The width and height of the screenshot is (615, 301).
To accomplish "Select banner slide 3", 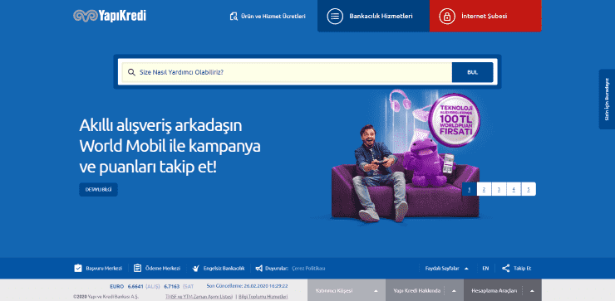I will tap(499, 189).
